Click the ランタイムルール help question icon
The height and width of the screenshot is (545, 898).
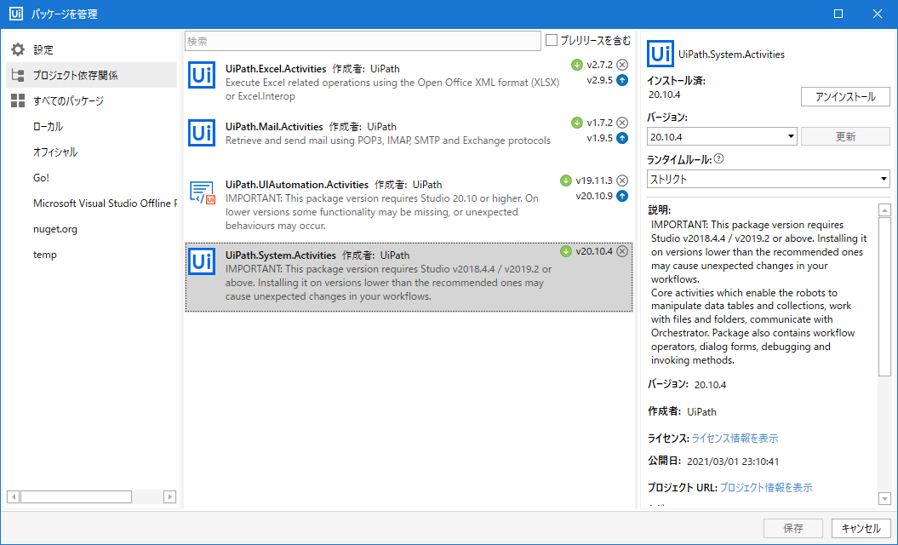click(x=718, y=158)
